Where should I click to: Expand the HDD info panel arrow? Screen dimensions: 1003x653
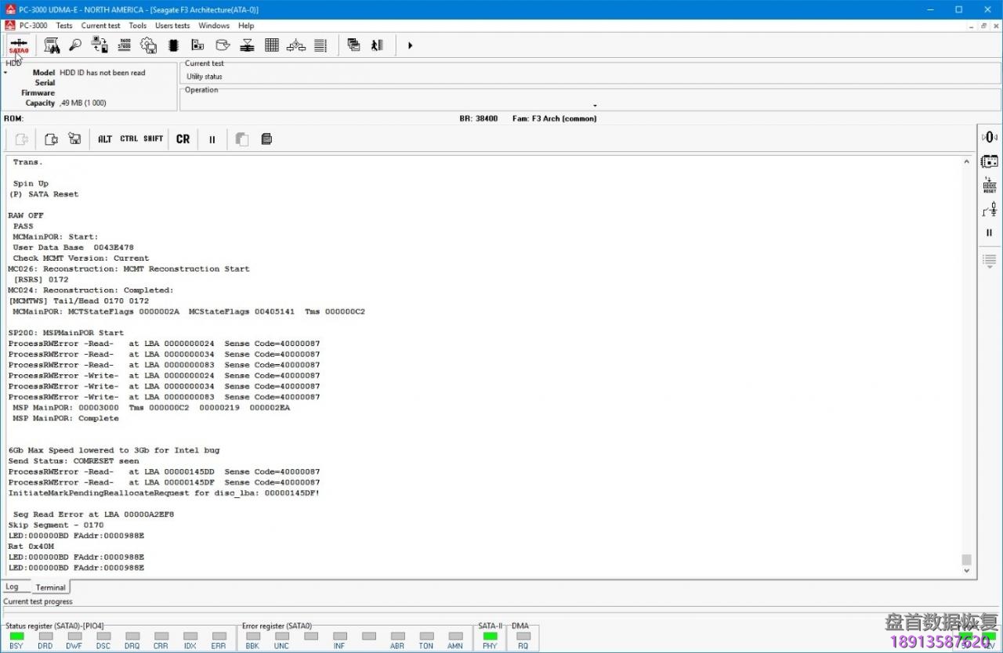[5, 73]
